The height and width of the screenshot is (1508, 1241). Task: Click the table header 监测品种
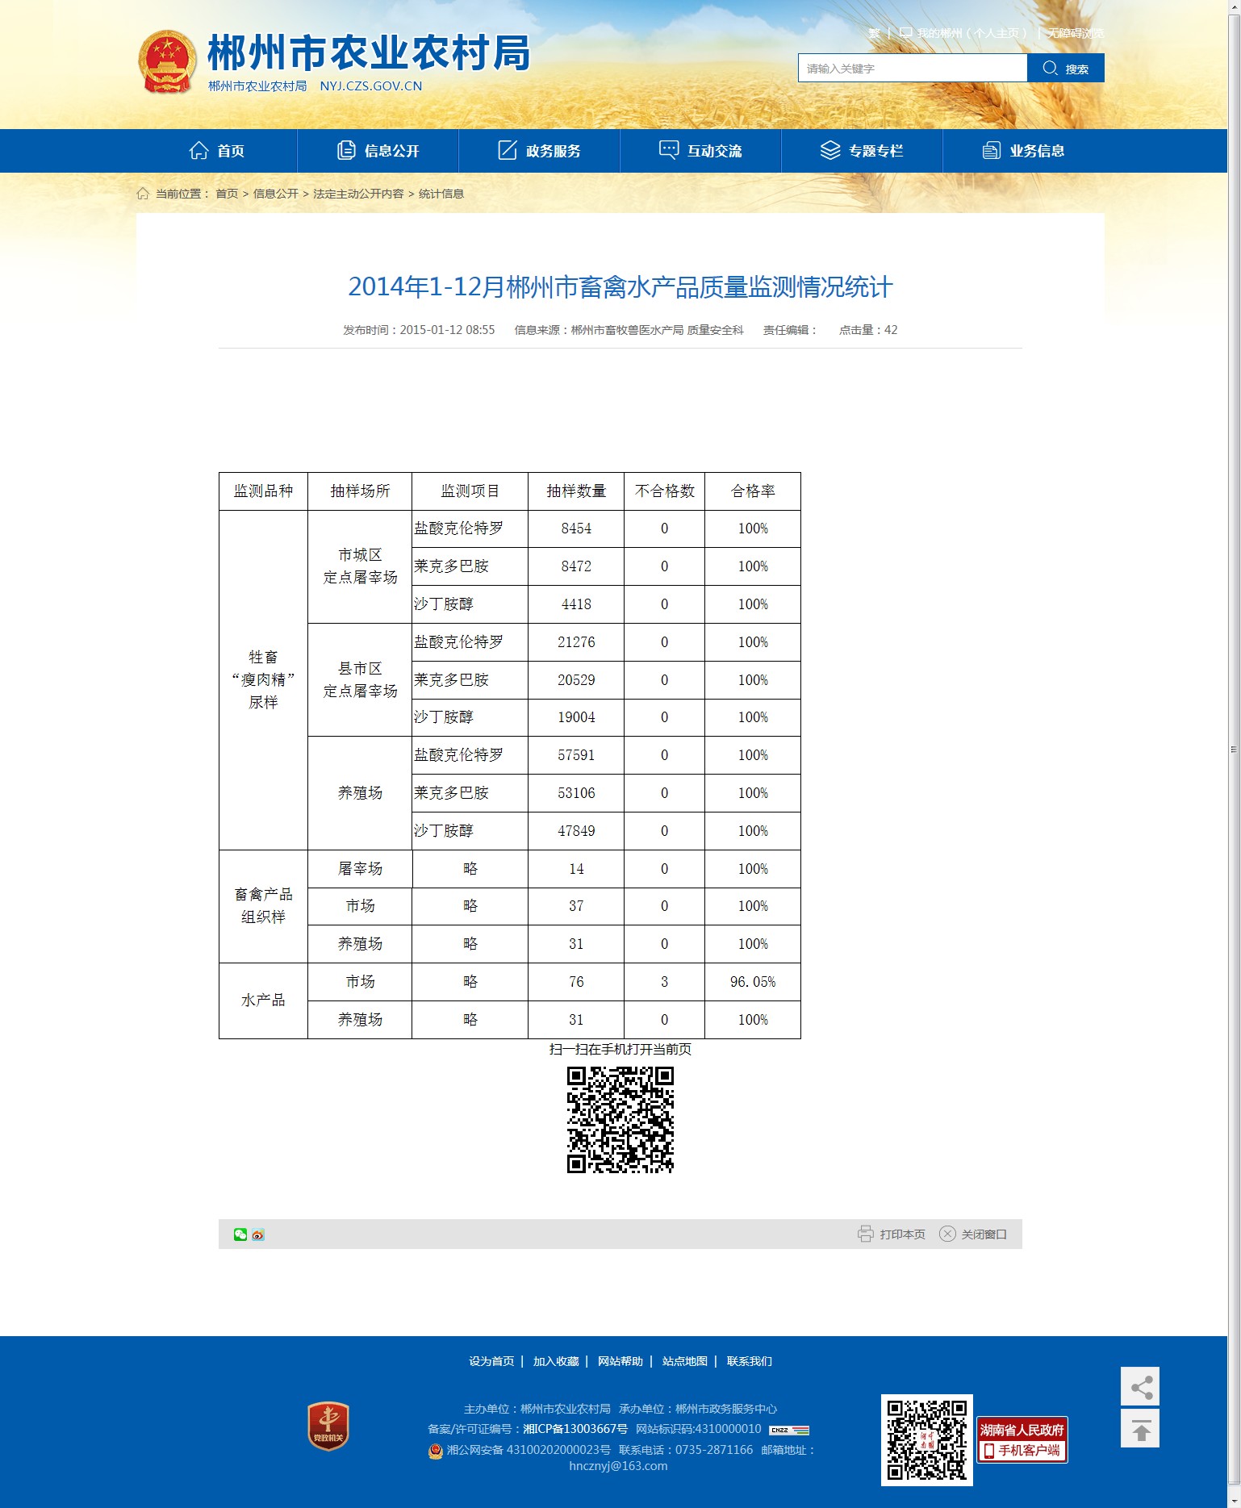263,491
